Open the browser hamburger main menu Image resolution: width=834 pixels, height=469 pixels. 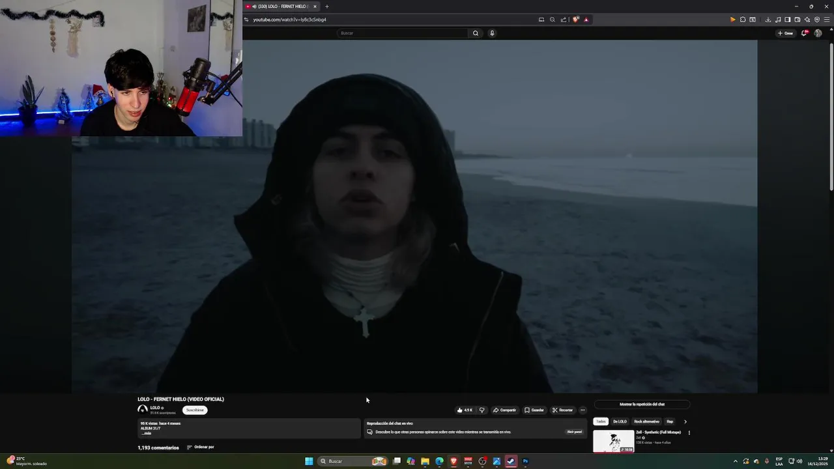(827, 20)
